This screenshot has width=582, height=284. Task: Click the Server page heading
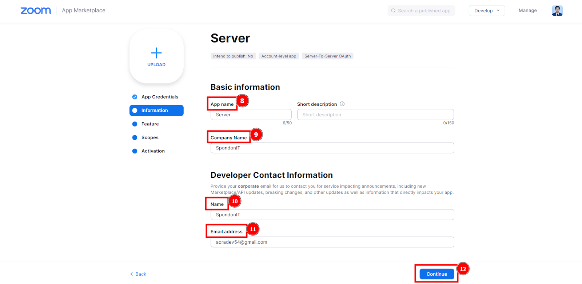(x=230, y=38)
